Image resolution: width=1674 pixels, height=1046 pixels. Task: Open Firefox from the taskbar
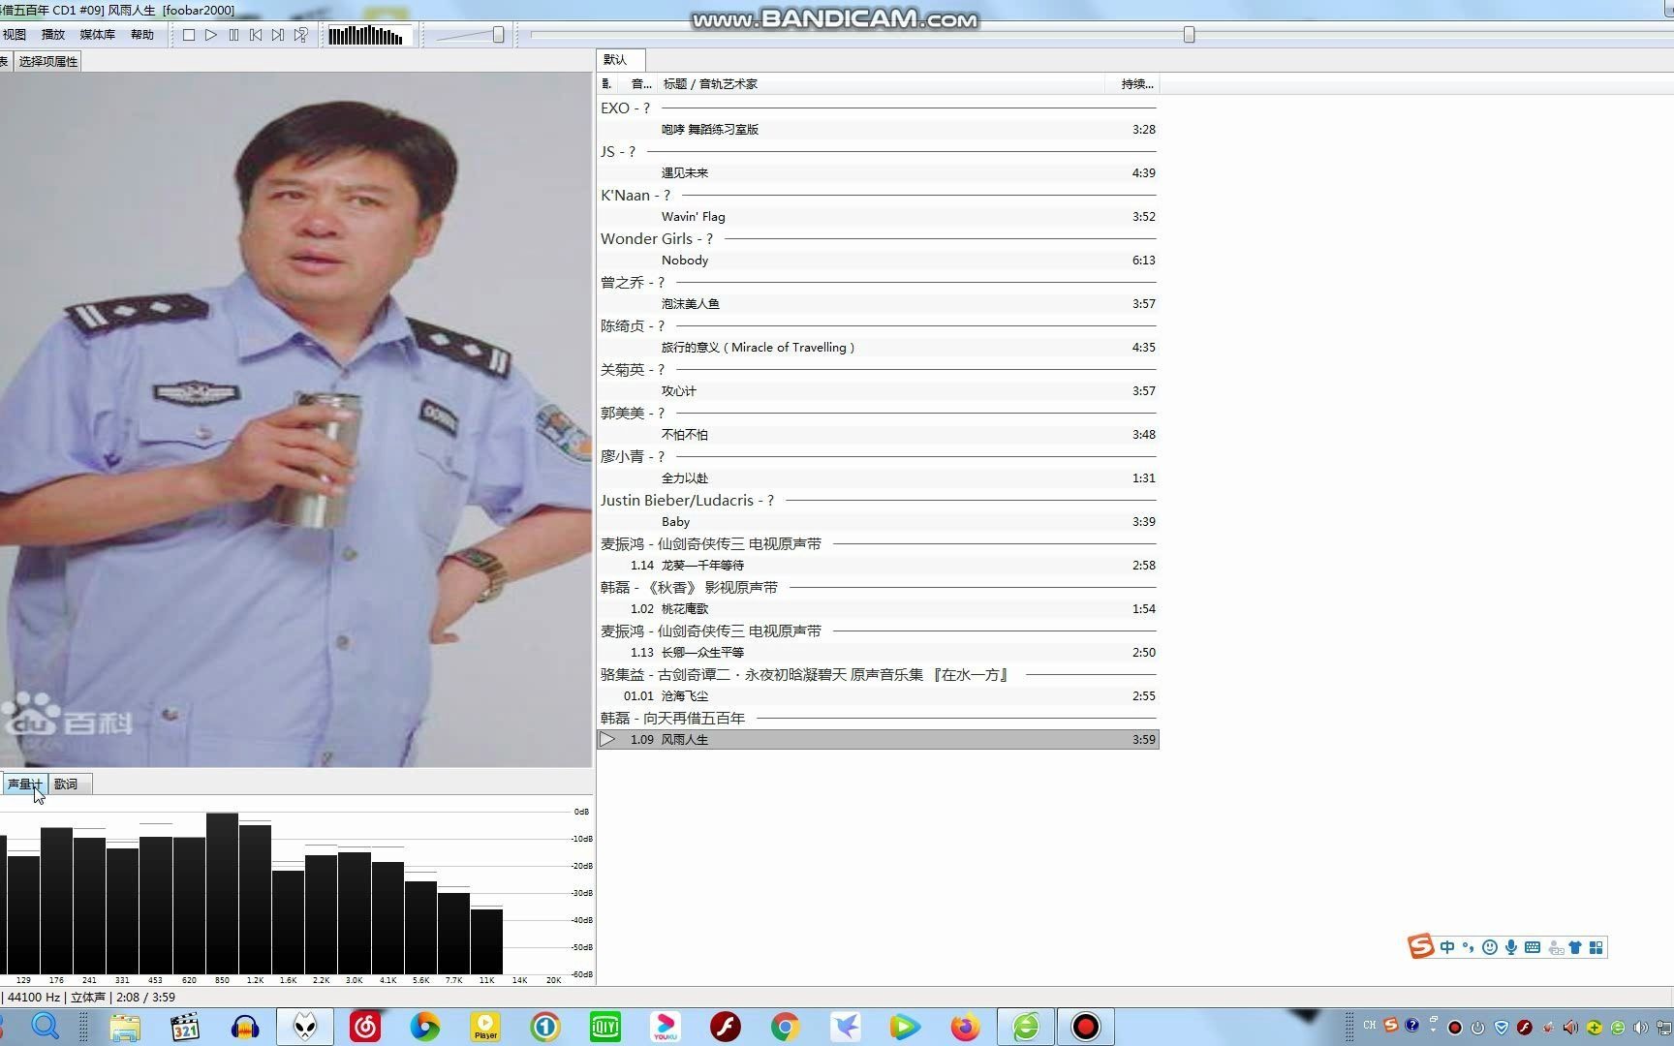(965, 1027)
